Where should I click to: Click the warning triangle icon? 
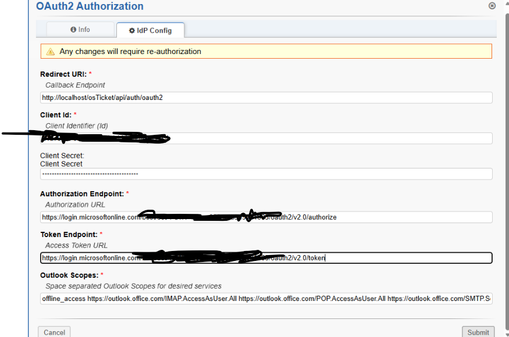click(x=51, y=52)
